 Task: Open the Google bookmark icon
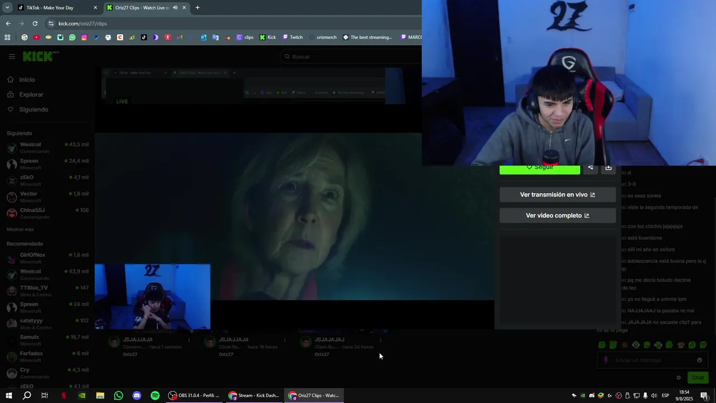(24, 38)
